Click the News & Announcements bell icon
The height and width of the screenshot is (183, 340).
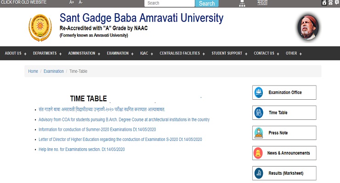(x=258, y=153)
